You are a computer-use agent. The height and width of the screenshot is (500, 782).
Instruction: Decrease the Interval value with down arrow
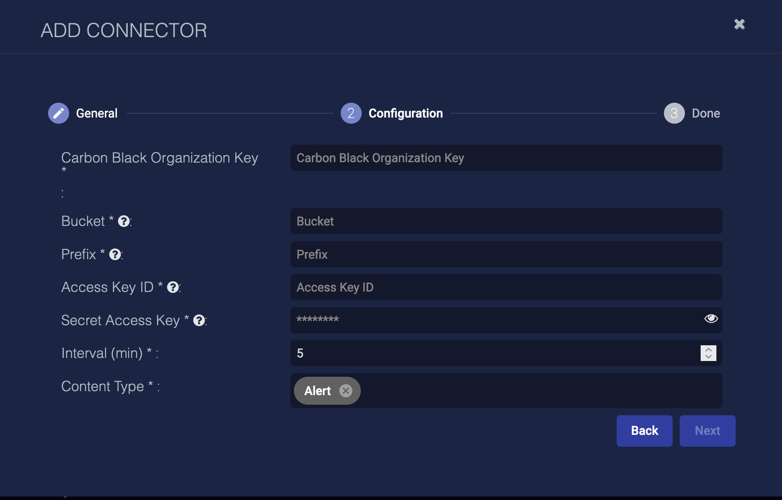709,357
